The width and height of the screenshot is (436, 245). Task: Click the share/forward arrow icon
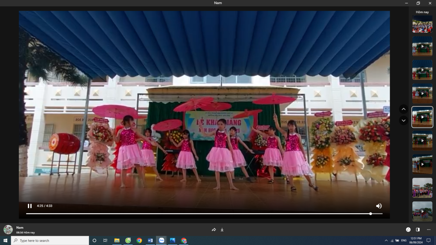coord(214,230)
